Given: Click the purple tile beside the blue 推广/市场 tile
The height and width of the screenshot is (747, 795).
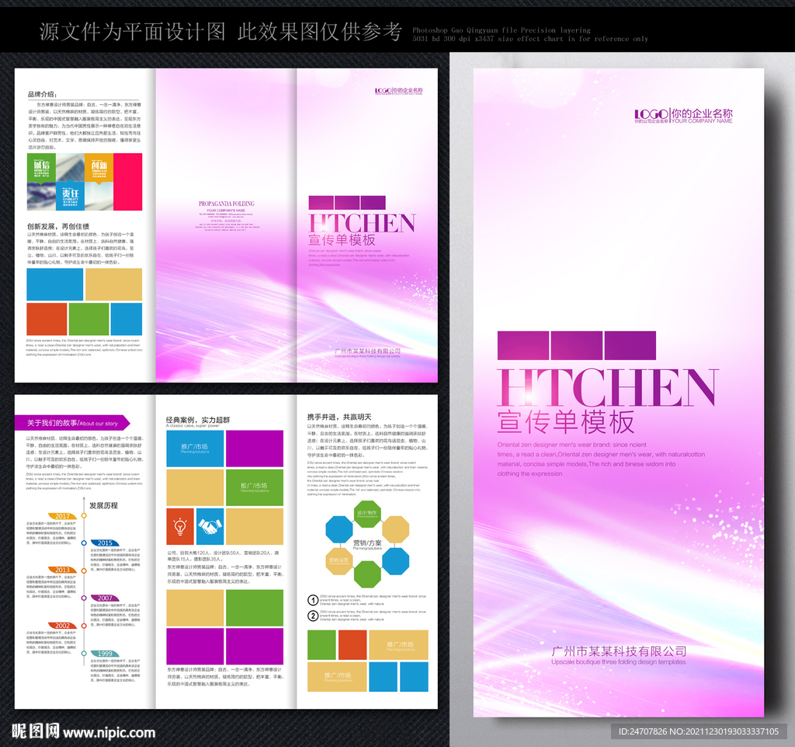Looking at the screenshot, I should point(255,449).
